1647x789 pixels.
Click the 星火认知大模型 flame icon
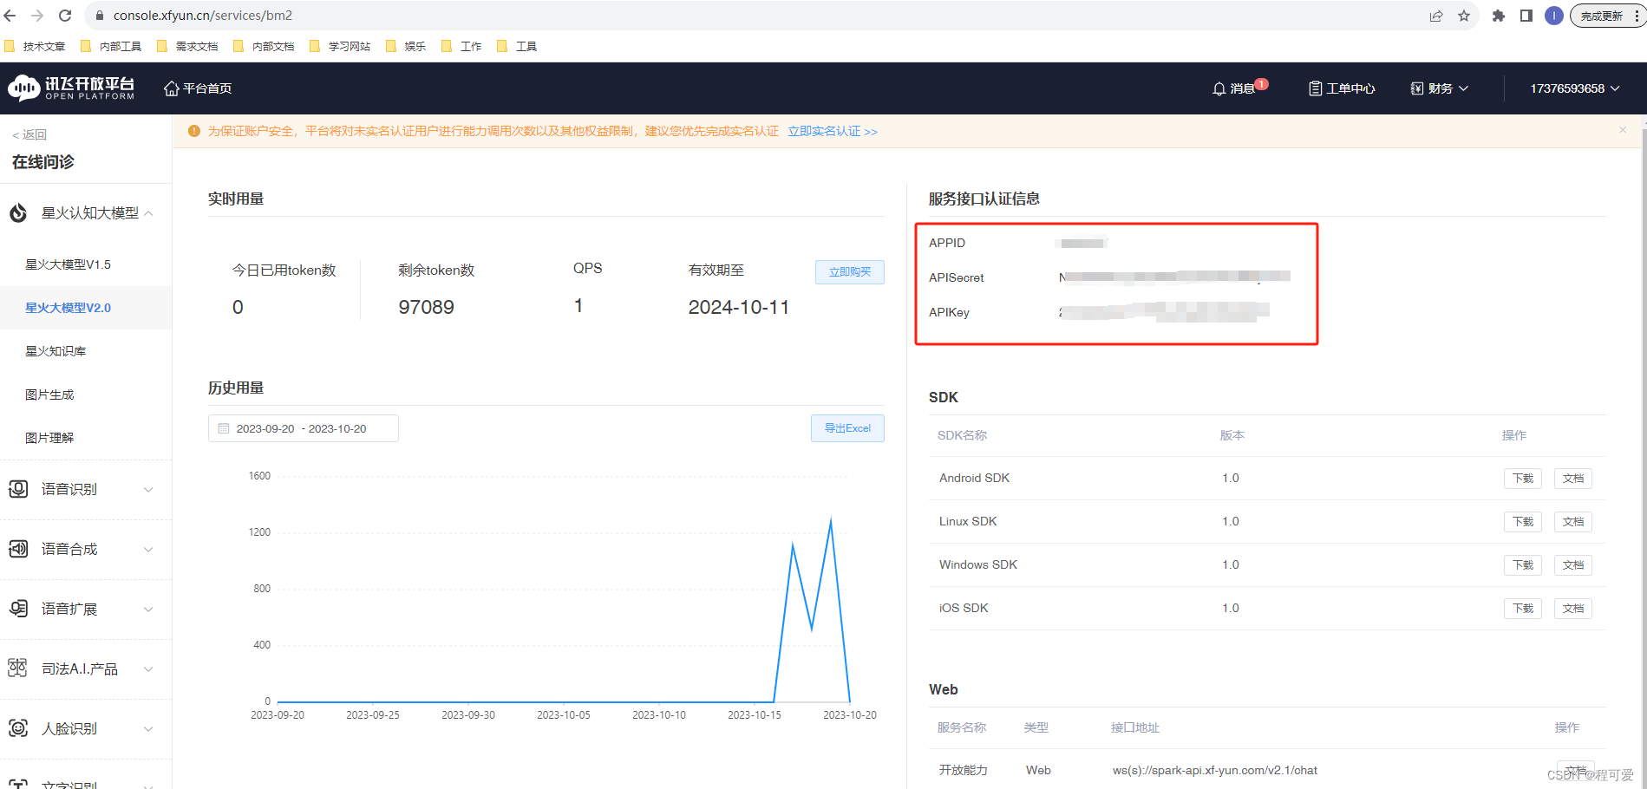tap(18, 212)
